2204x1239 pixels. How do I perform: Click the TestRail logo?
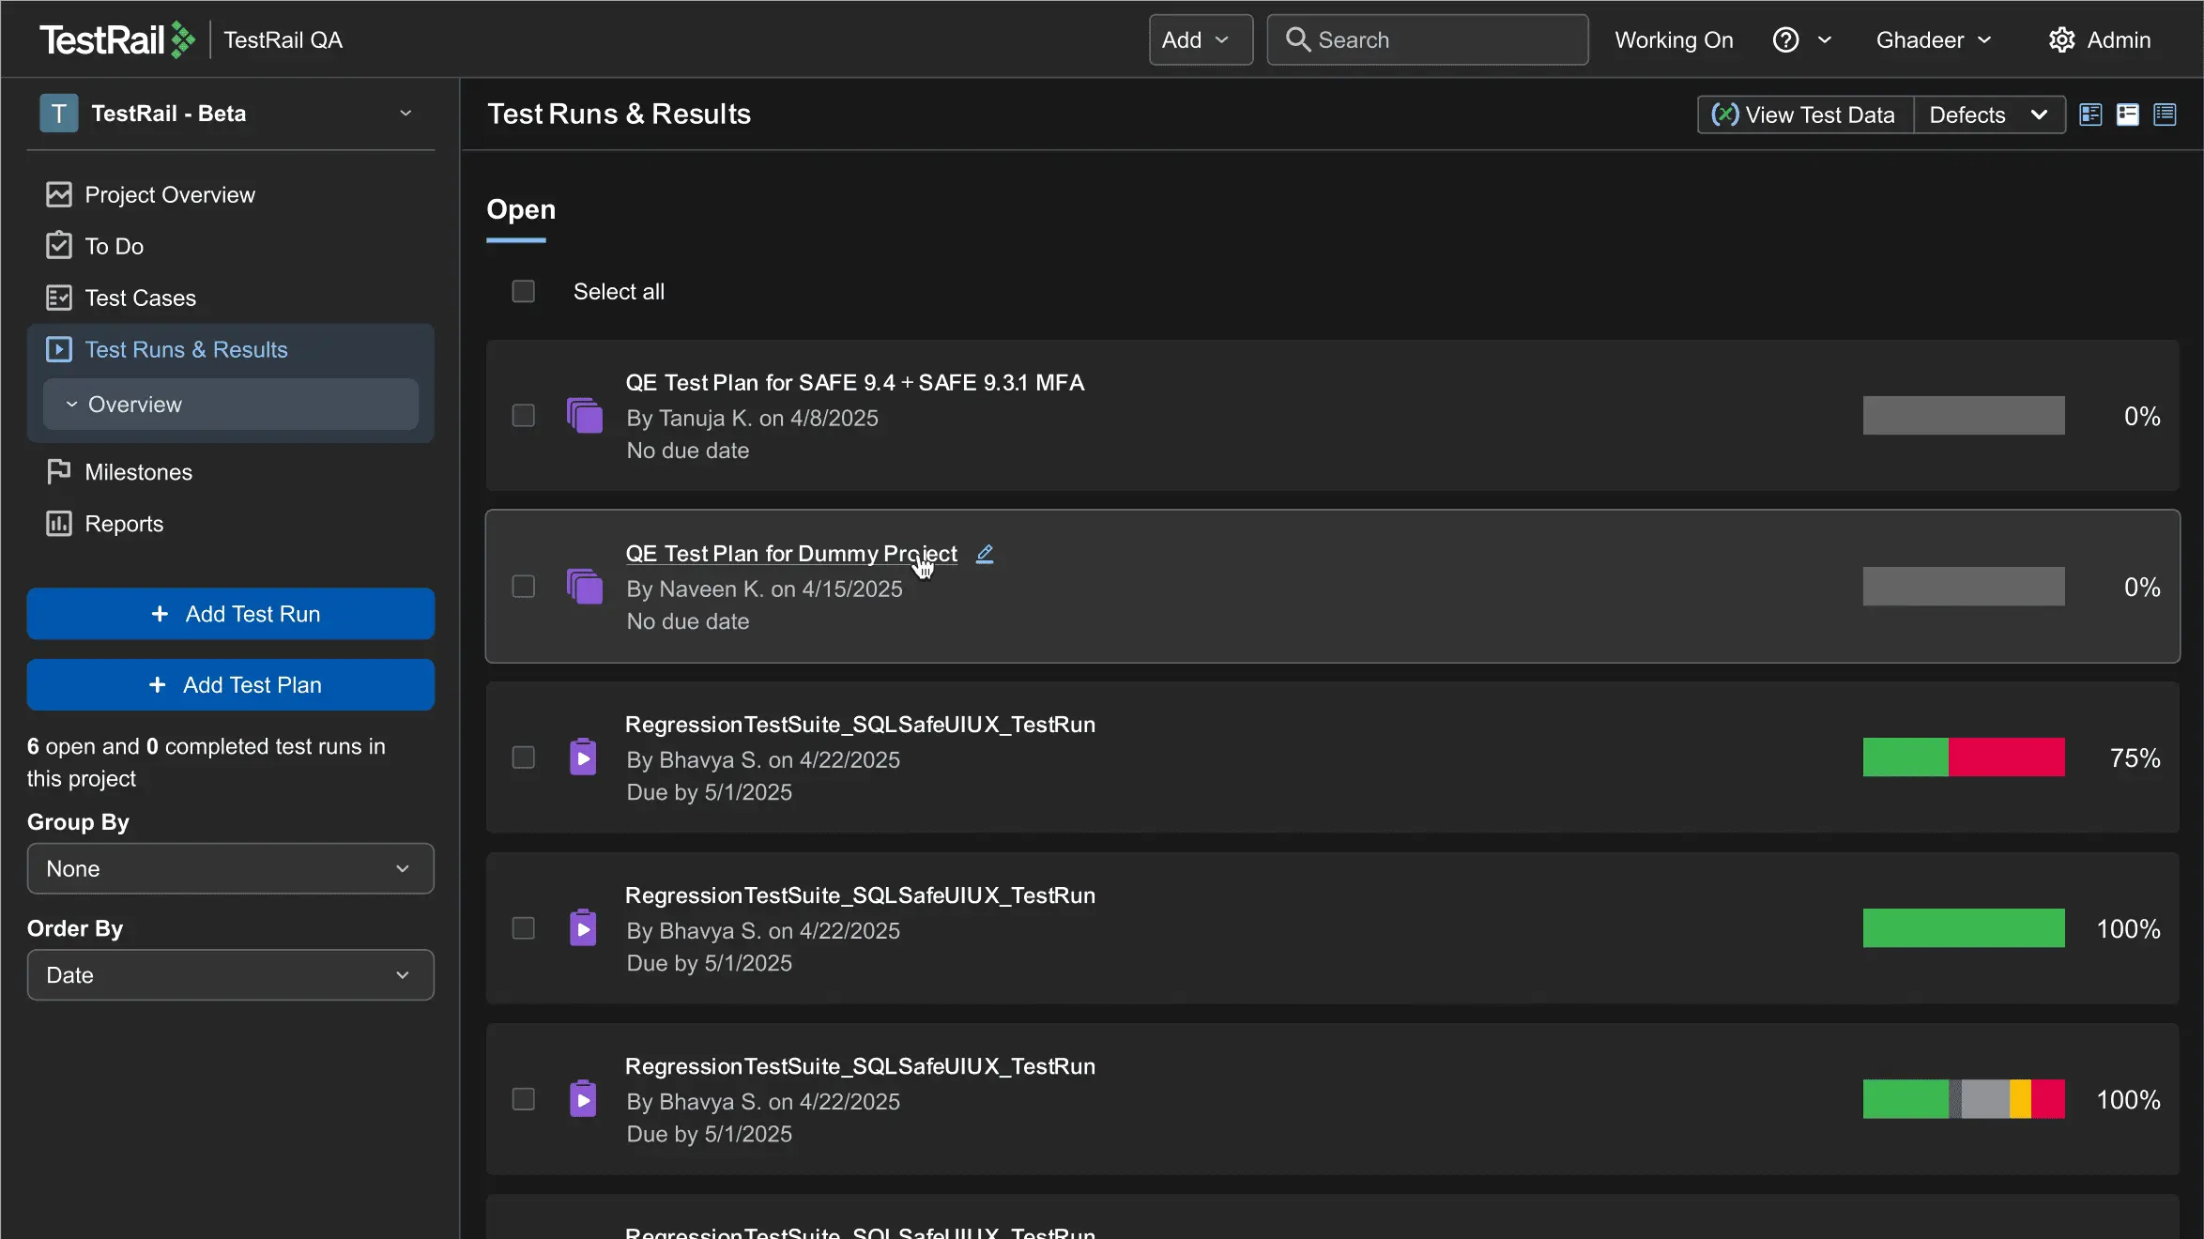[x=117, y=39]
